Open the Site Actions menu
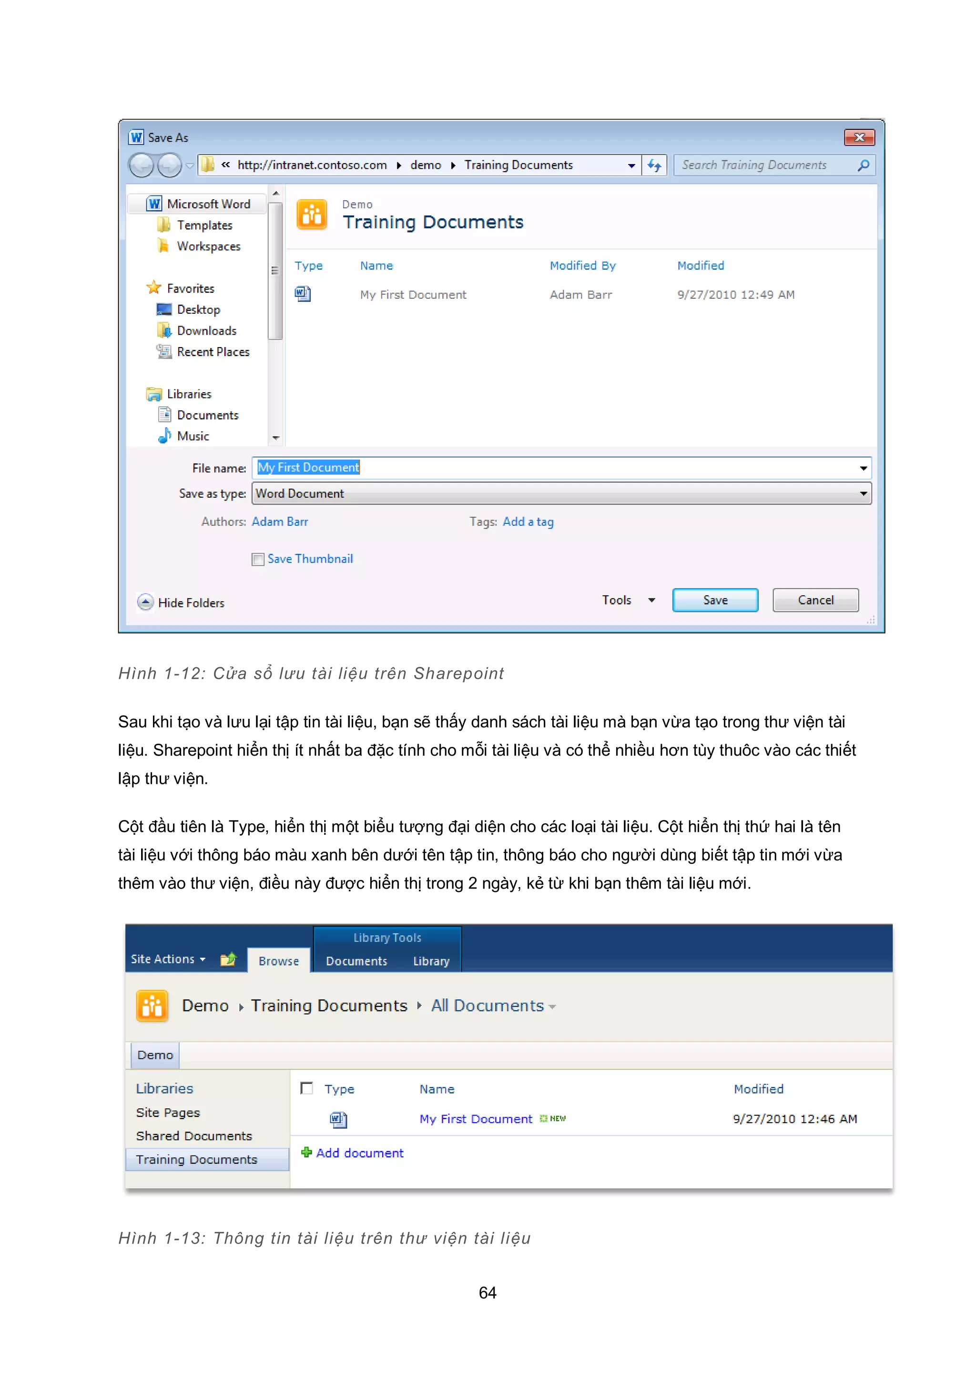The height and width of the screenshot is (1380, 976). tap(168, 959)
